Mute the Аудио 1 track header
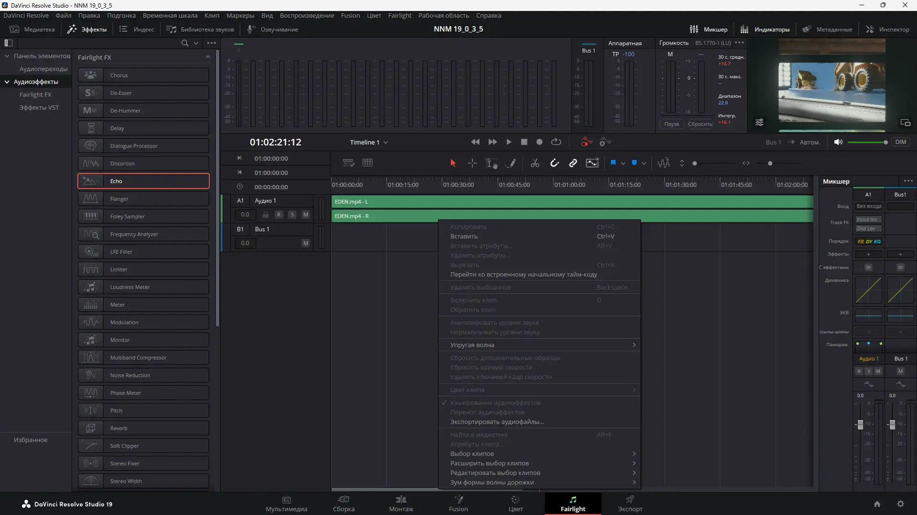Screen dimensions: 917x515 pyautogui.click(x=306, y=215)
